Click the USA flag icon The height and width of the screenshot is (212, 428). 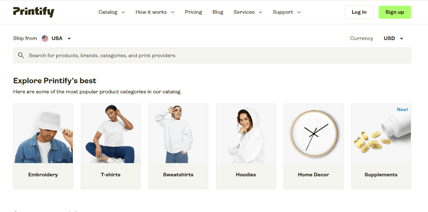point(45,38)
